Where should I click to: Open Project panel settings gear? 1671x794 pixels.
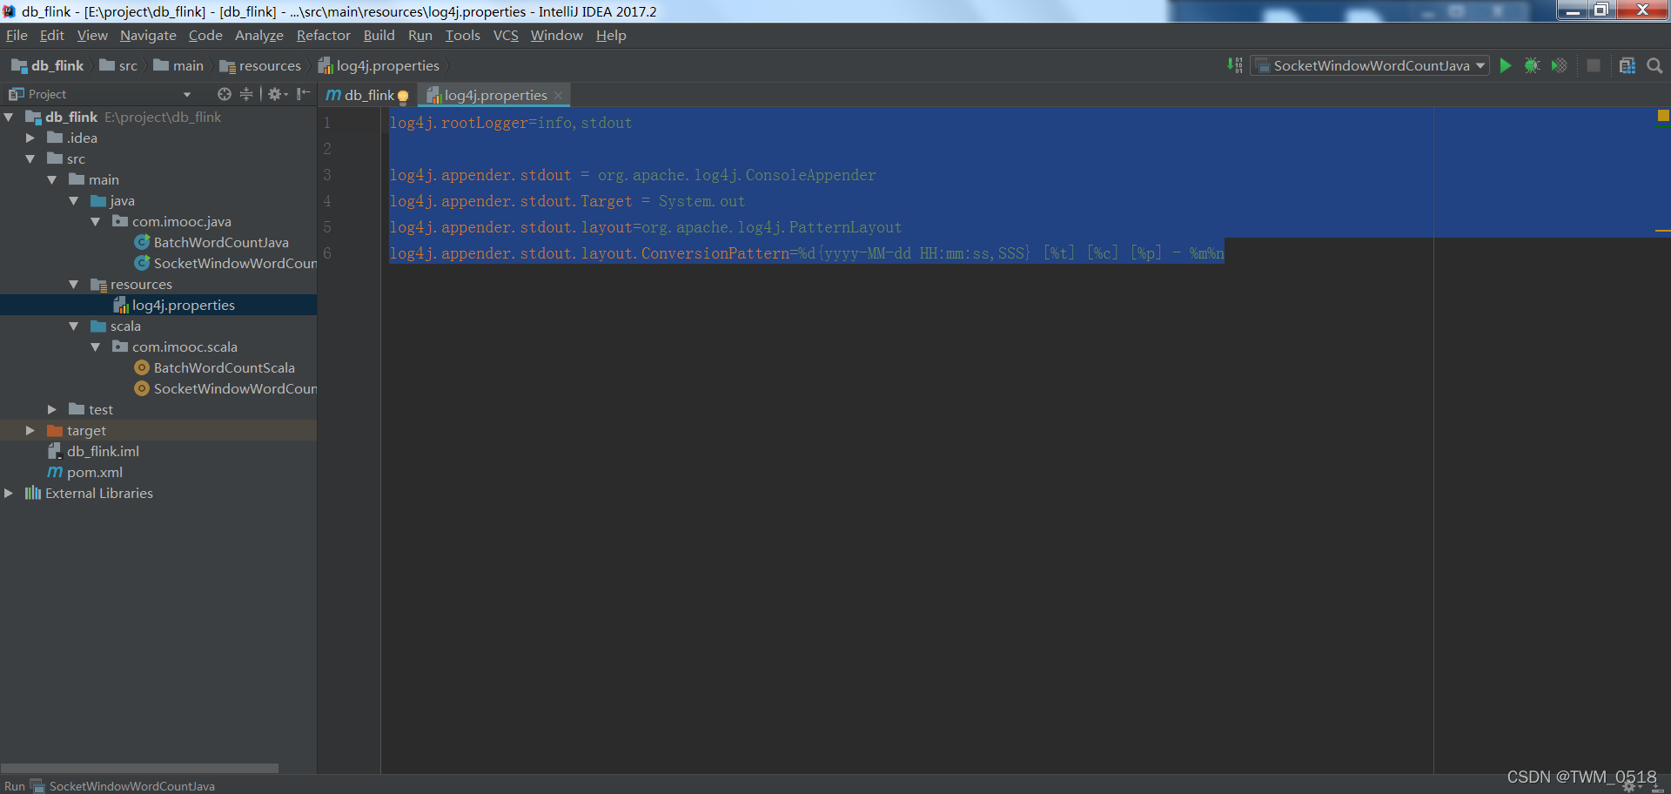pos(278,94)
